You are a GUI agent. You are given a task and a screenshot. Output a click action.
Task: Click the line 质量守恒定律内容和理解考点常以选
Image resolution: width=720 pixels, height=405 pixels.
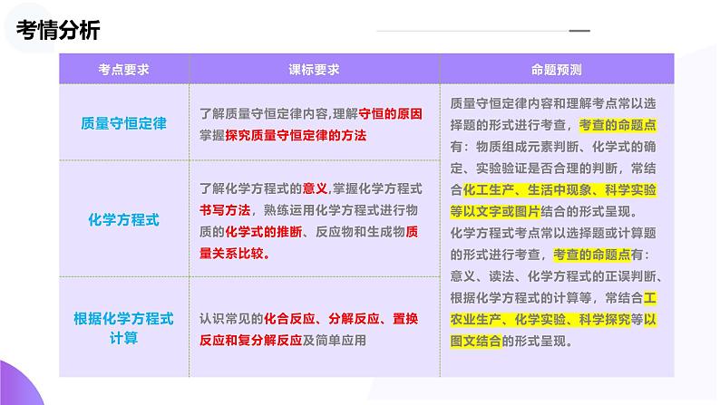(553, 103)
